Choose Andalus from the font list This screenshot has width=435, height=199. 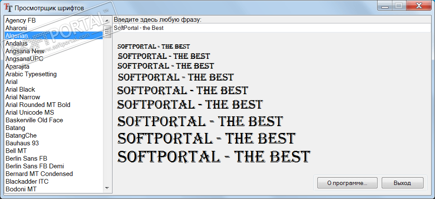54,43
